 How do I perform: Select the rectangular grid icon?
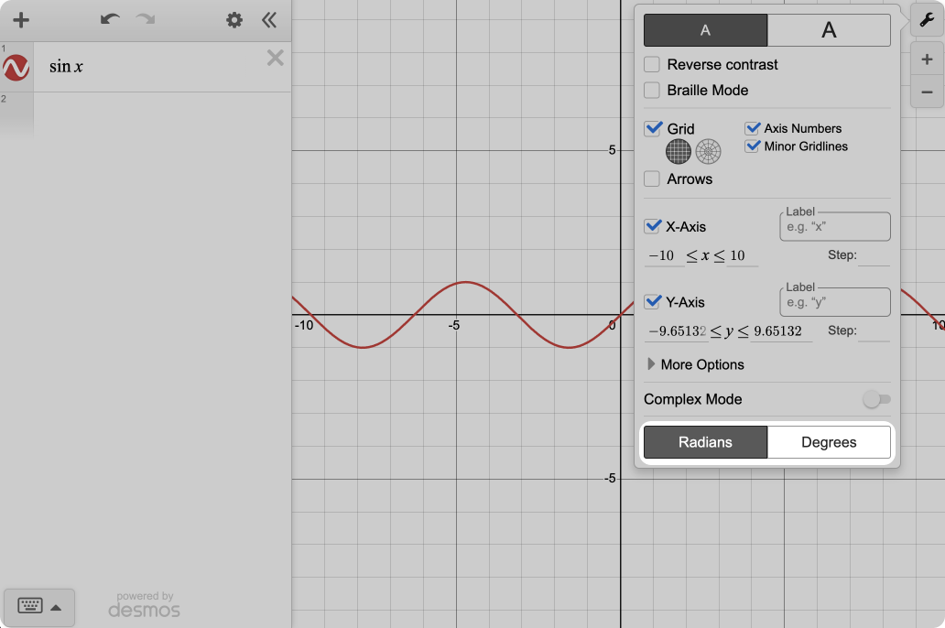[679, 151]
